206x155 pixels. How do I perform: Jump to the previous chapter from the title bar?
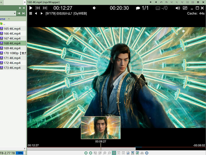[36, 13]
